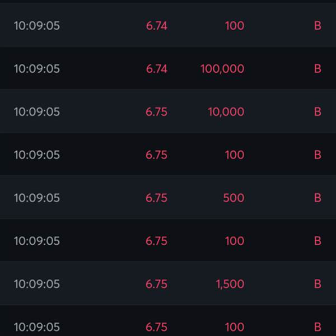
Task: Click the B indicator on the 10,000 row
Action: tap(318, 112)
